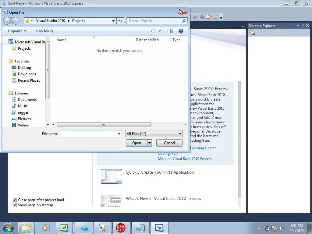Sort by Date modified column header
Viewport: 312px width, 234px height.
pos(147,40)
